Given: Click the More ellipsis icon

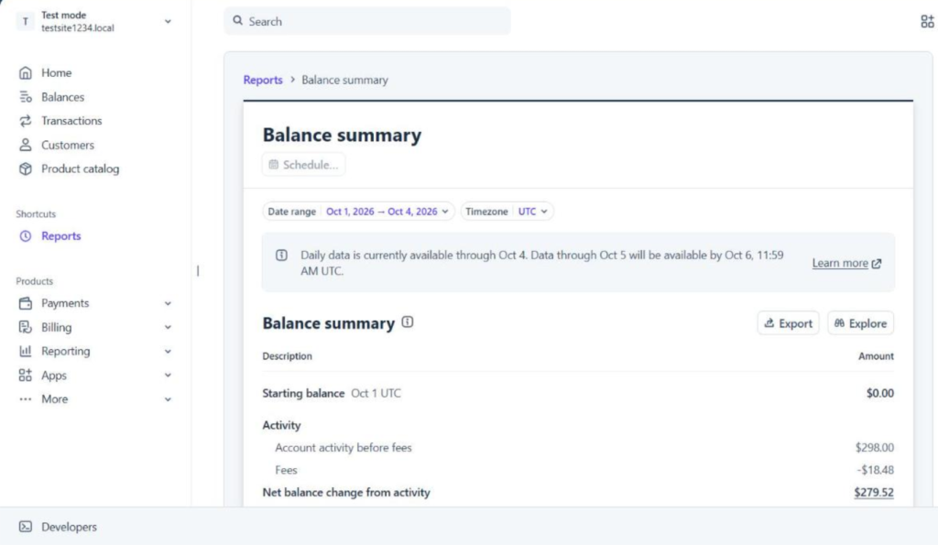Looking at the screenshot, I should click(25, 399).
